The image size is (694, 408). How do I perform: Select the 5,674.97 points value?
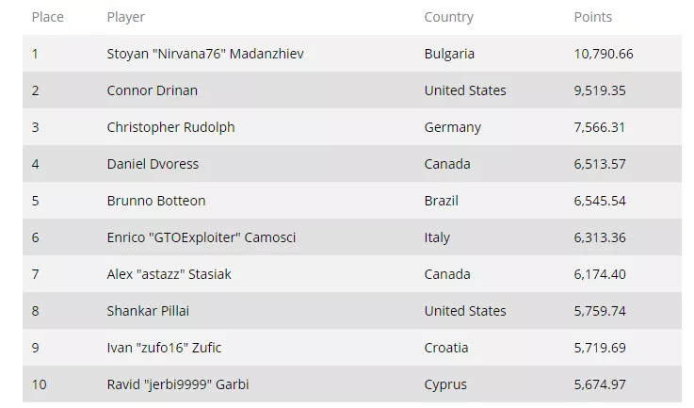(600, 384)
